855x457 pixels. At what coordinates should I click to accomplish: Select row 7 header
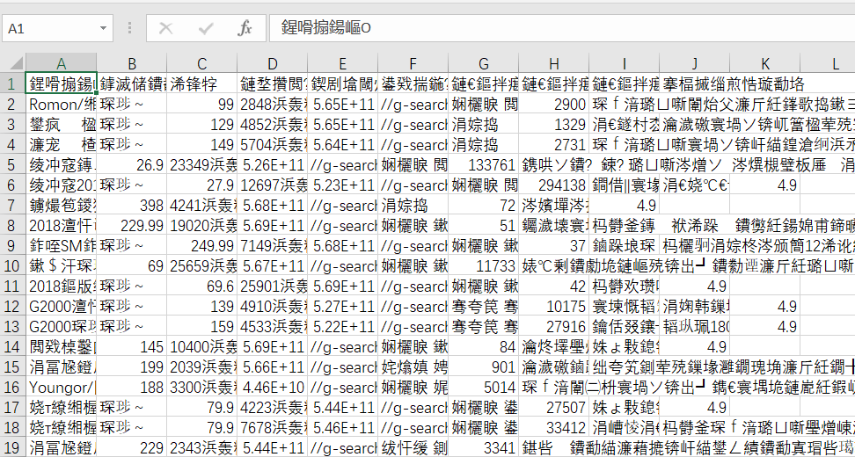click(12, 205)
